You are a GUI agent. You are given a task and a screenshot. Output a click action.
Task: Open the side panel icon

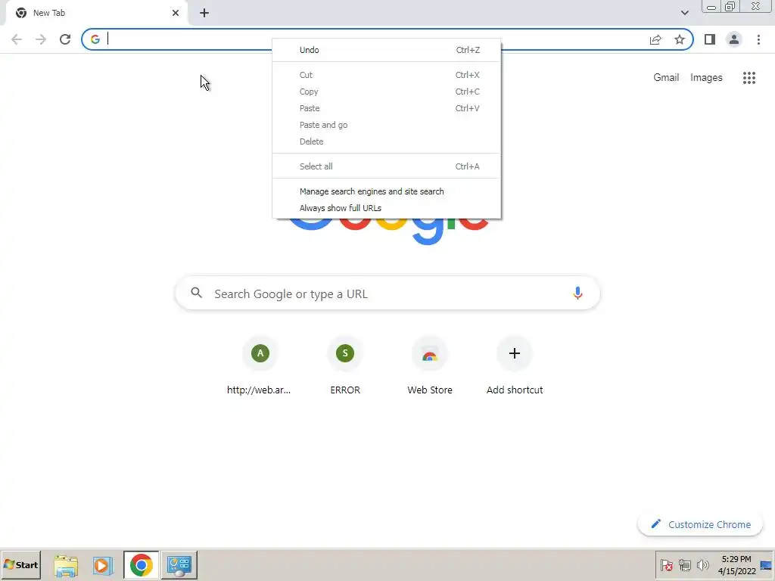[710, 39]
